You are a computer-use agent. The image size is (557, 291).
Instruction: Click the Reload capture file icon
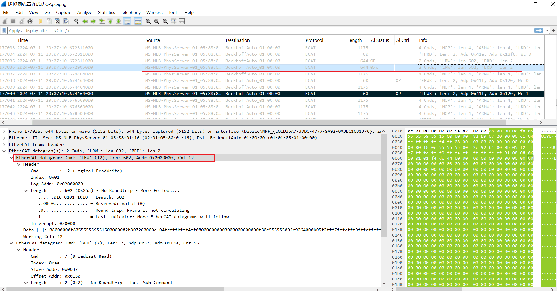[66, 21]
